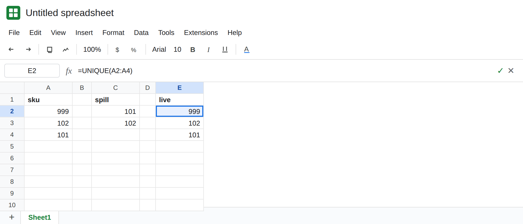
Task: Click the fx function icon
Action: pos(69,71)
